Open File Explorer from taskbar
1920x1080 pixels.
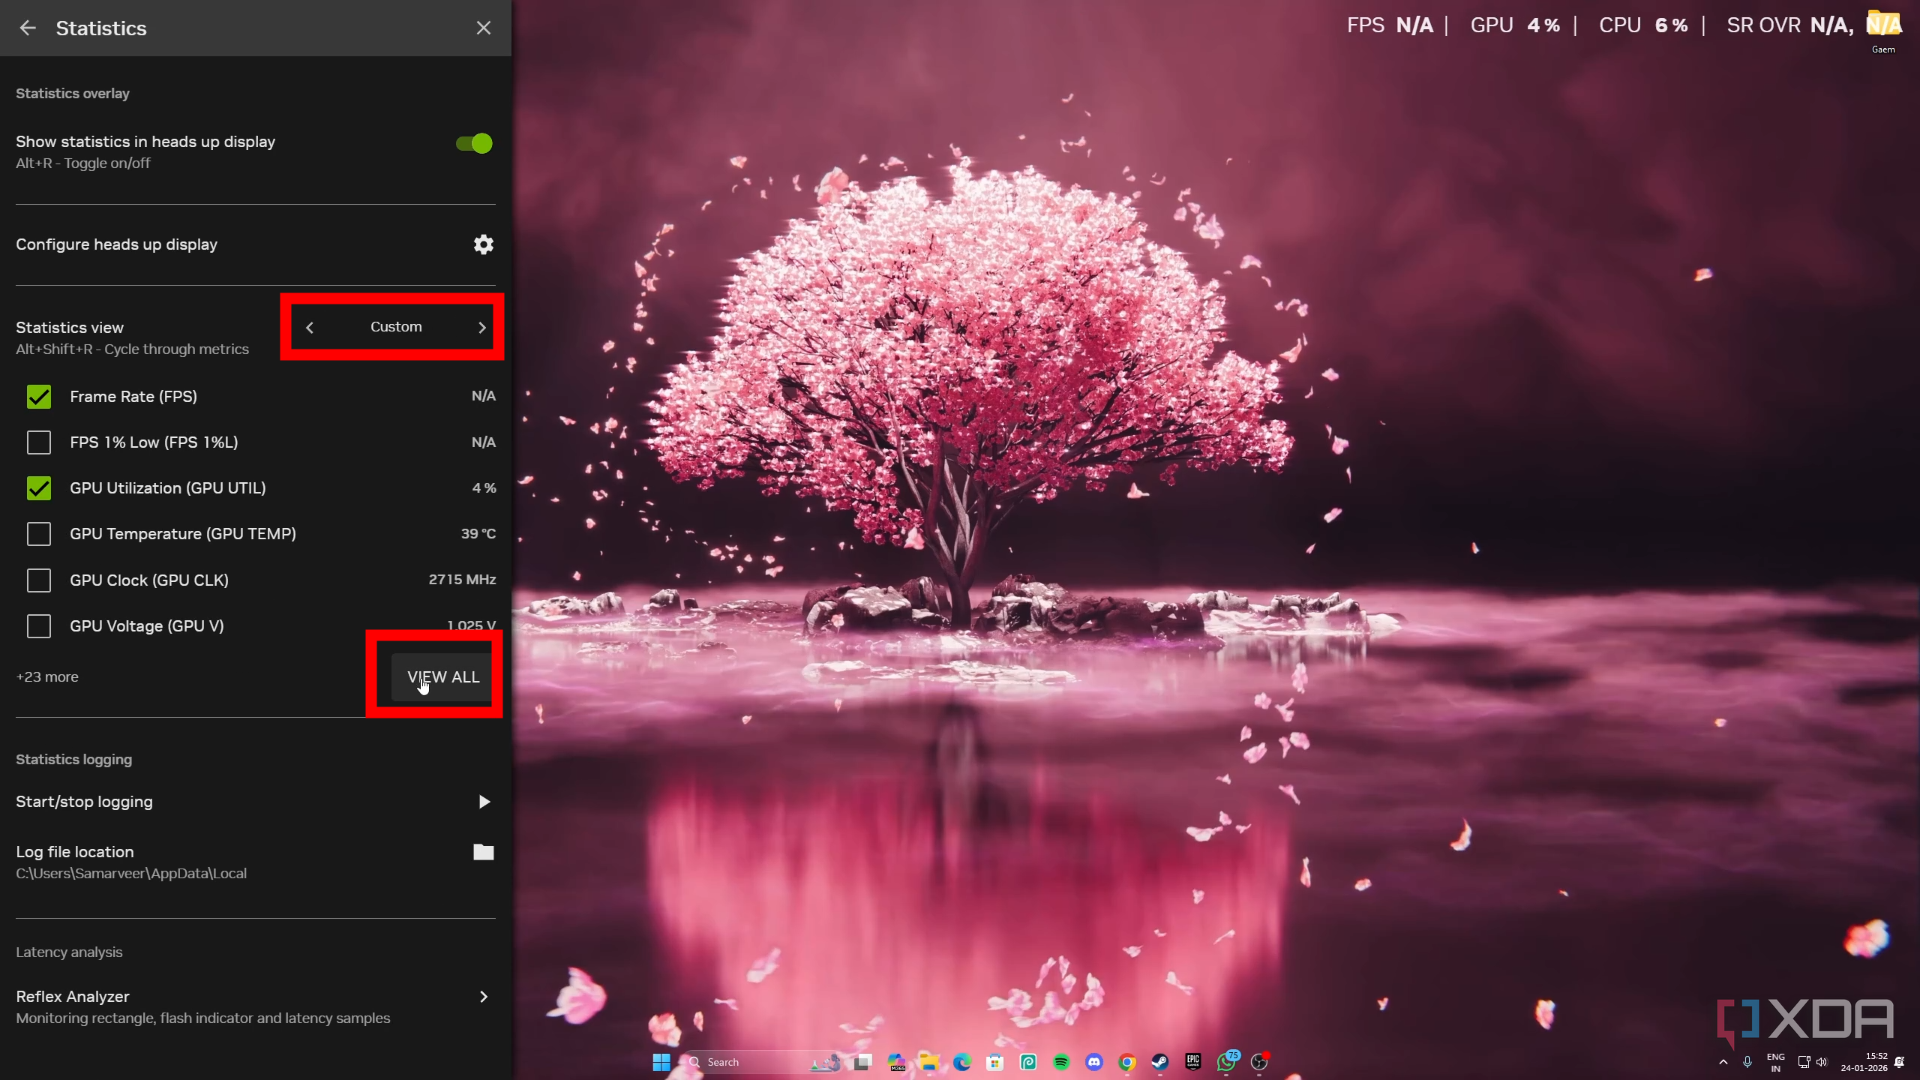[928, 1062]
